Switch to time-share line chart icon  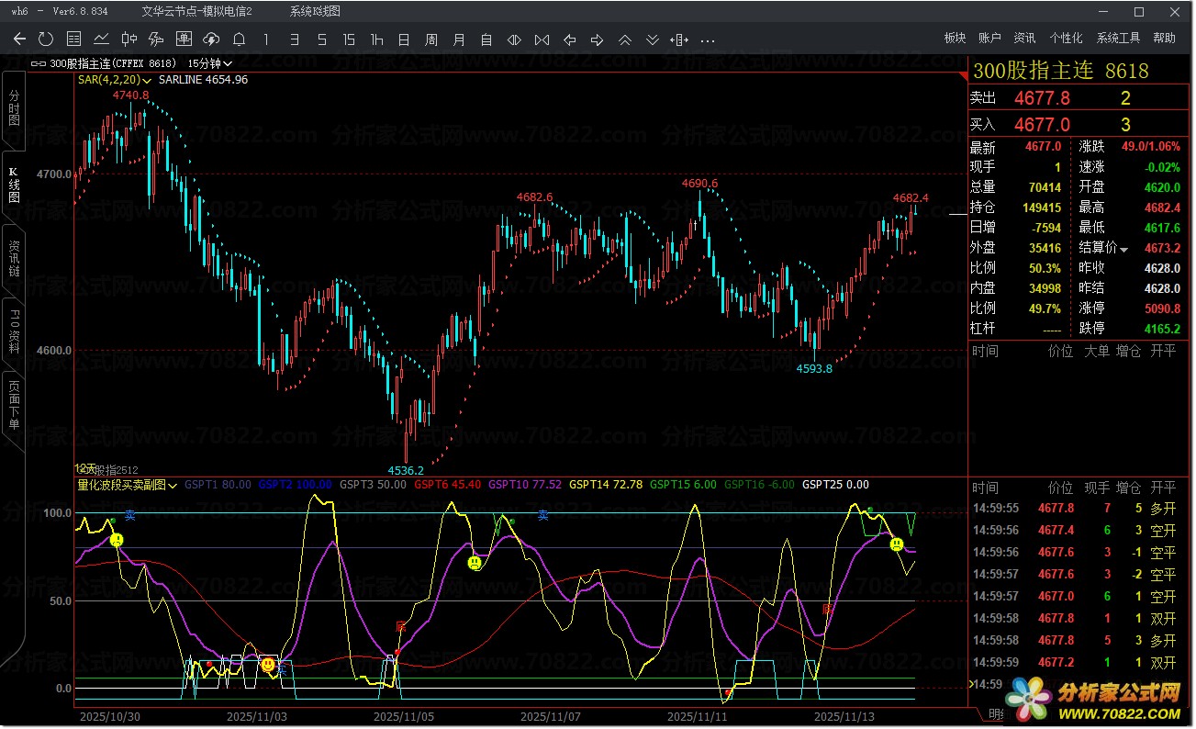(101, 39)
